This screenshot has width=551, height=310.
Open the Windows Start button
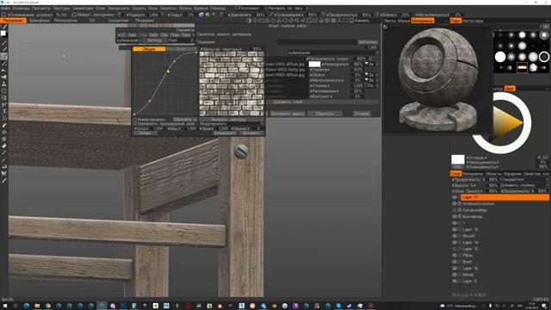tap(4, 307)
